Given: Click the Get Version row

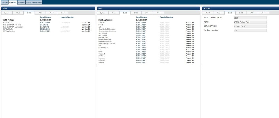Looking at the screenshot, I should pos(146,35).
